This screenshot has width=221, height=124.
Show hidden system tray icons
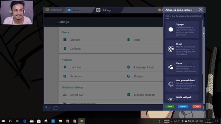click(x=172, y=121)
